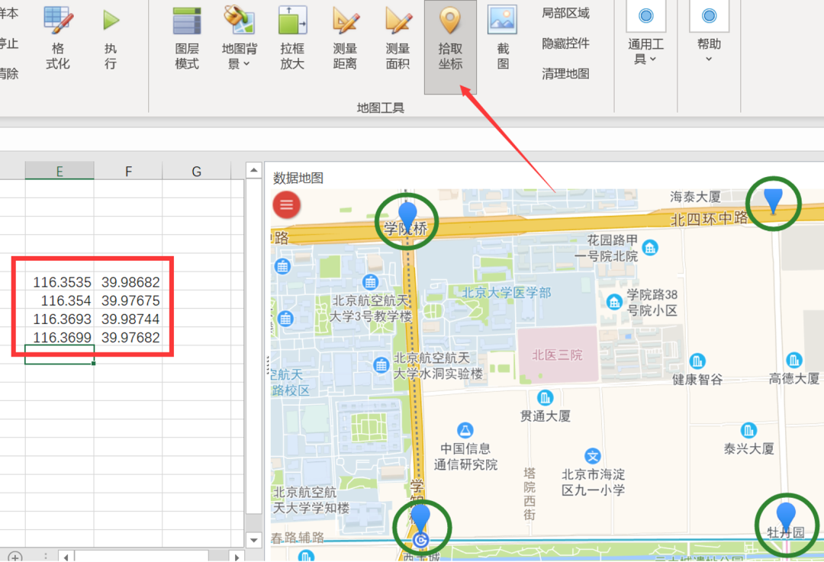Click the bottom-left map pin on 学知桥 road
The image size is (824, 562).
(x=420, y=517)
